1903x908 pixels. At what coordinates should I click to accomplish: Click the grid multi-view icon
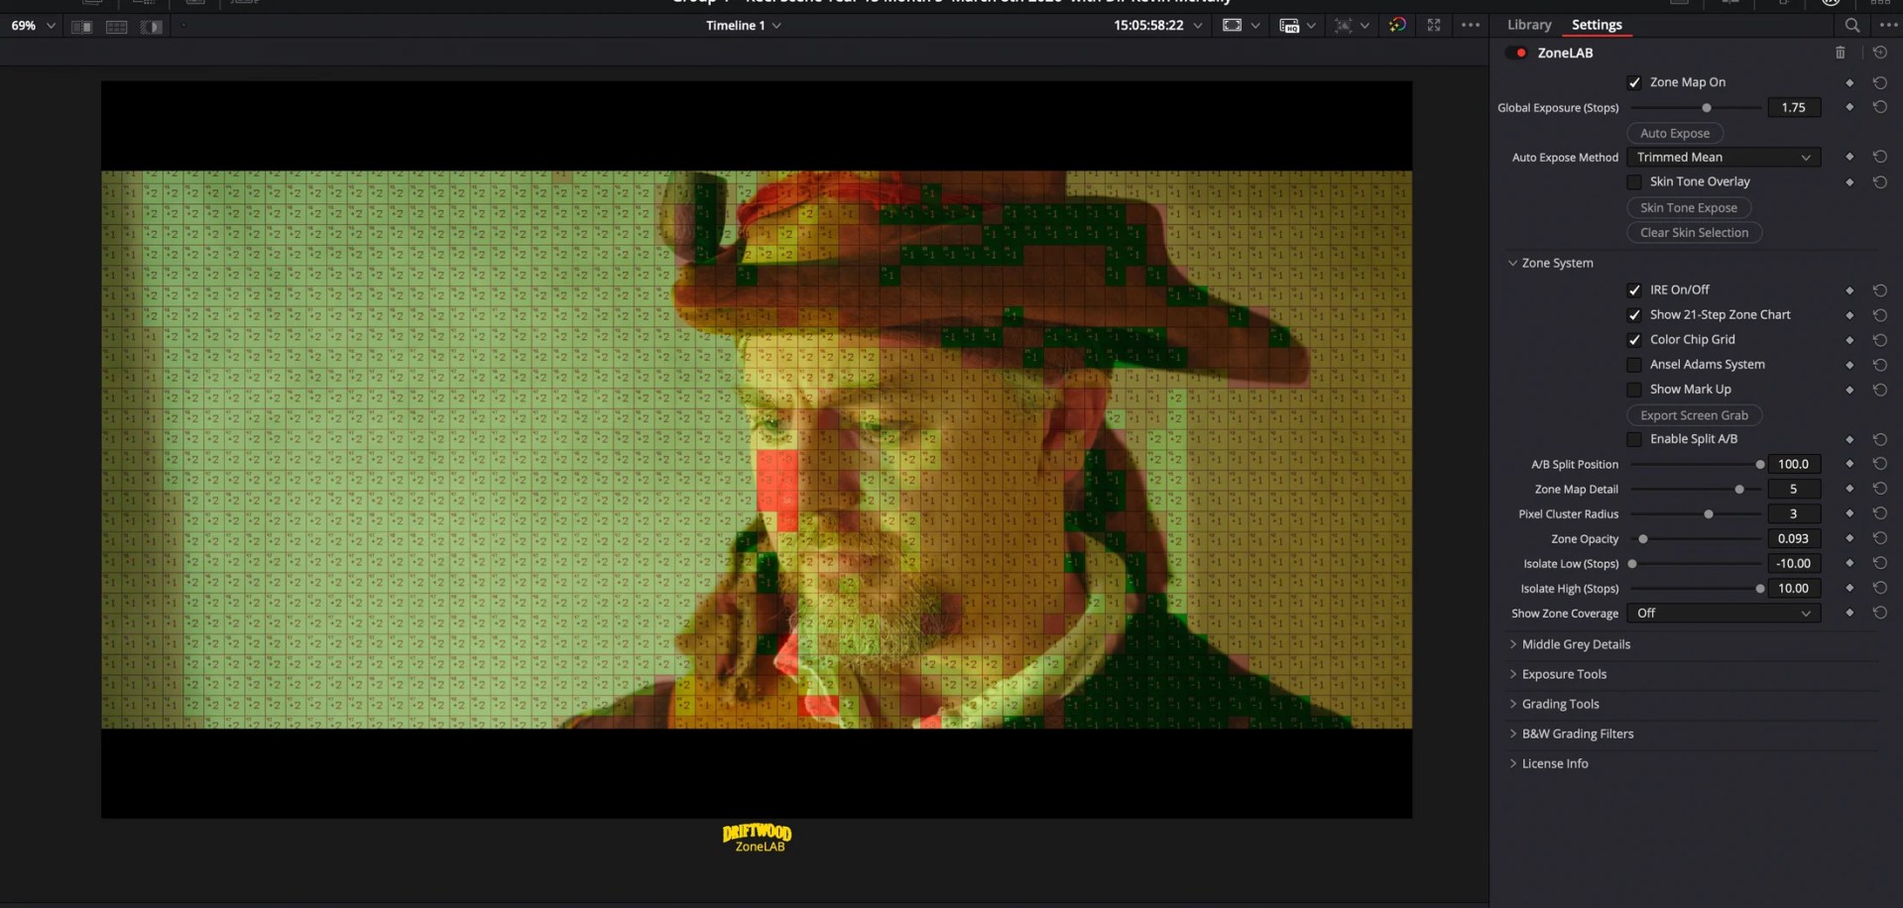(x=117, y=27)
